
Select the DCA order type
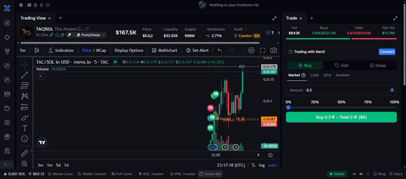327,75
